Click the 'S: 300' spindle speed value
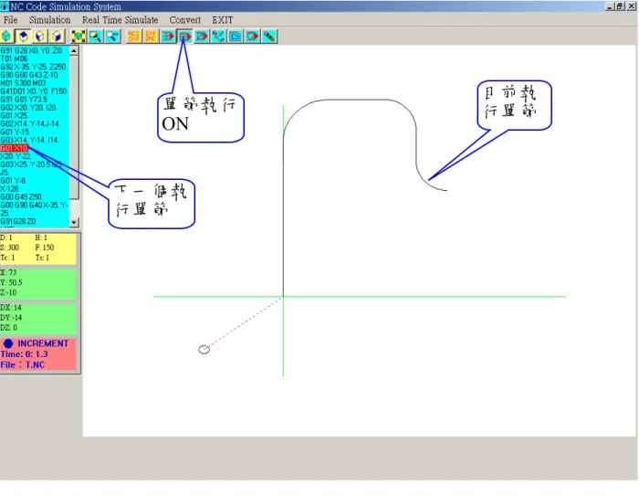 (10, 248)
